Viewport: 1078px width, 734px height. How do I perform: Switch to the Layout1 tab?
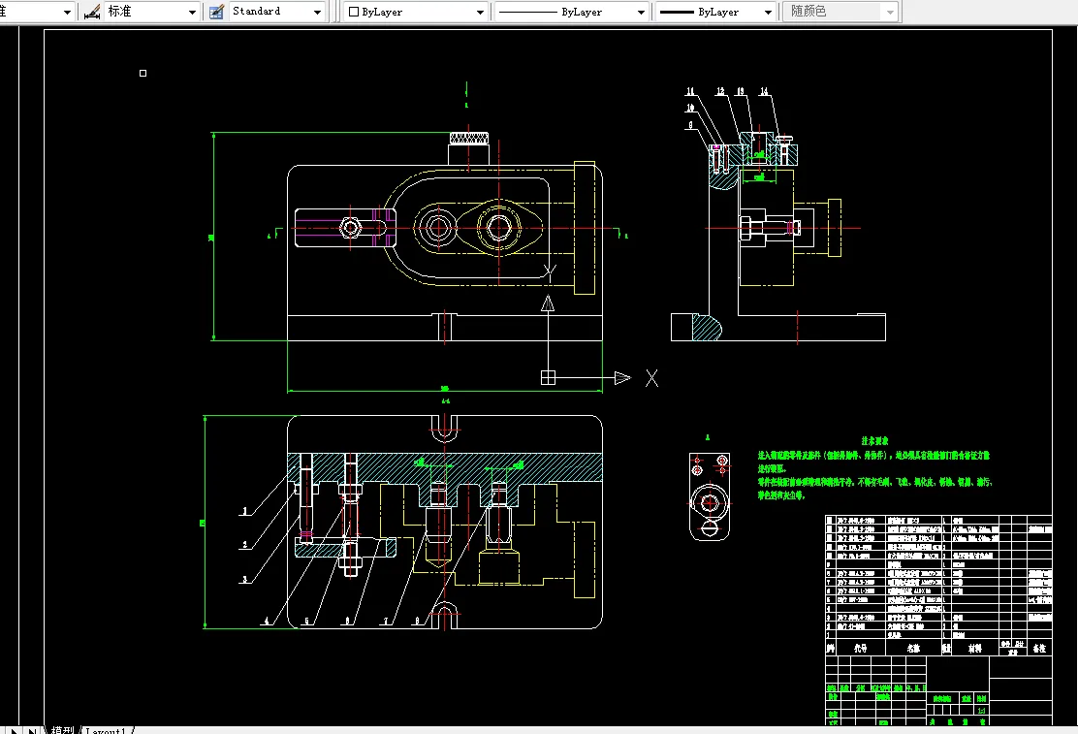coord(107,730)
